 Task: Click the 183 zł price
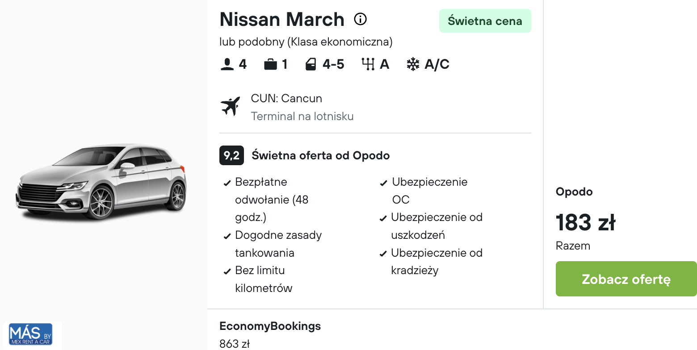coord(586,222)
